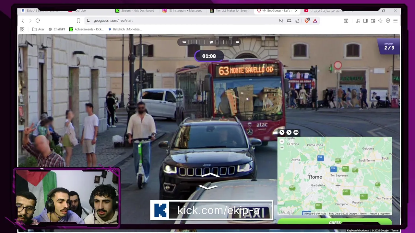Enlarge the guess map with up-left arrow
This screenshot has width=415, height=233.
pos(282,132)
